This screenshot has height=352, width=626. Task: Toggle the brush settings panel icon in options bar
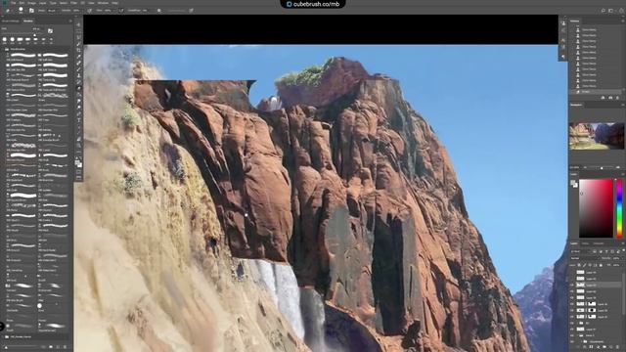pyautogui.click(x=31, y=11)
